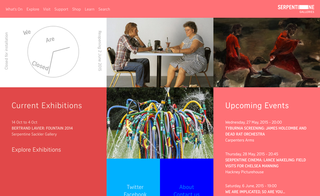The height and width of the screenshot is (196, 320).
Task: Click the Upcoming Events heading
Action: tap(257, 106)
